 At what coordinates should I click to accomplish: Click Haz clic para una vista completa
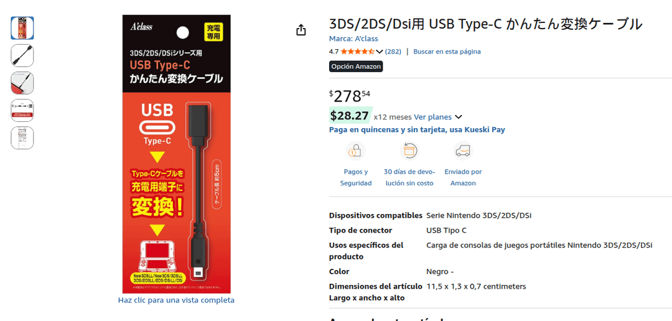point(176,300)
